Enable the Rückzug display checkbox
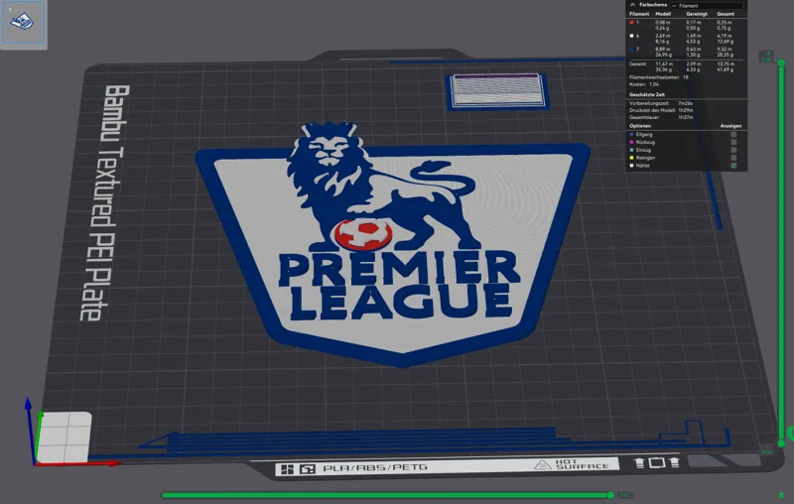The image size is (794, 504). (733, 142)
